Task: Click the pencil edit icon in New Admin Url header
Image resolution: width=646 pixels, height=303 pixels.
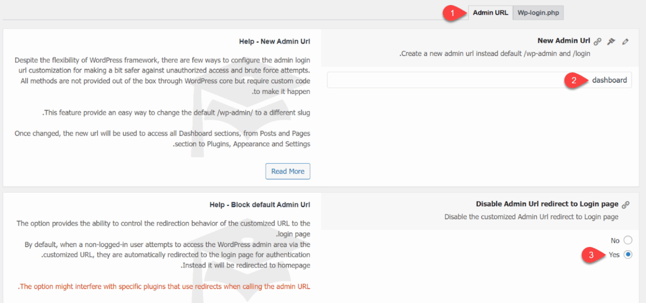Action: coord(625,42)
